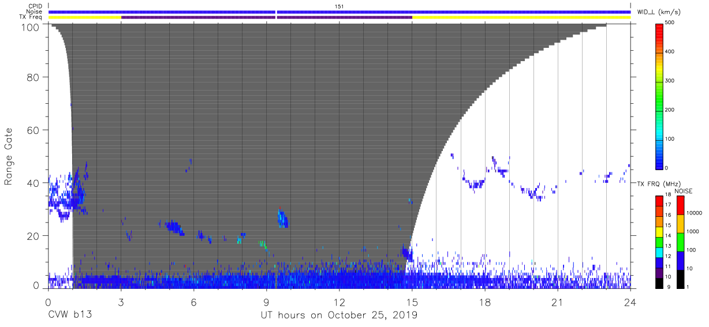Screen dimensions: 709x327
Task: Click the TX Freq row label
Action: tap(31, 17)
